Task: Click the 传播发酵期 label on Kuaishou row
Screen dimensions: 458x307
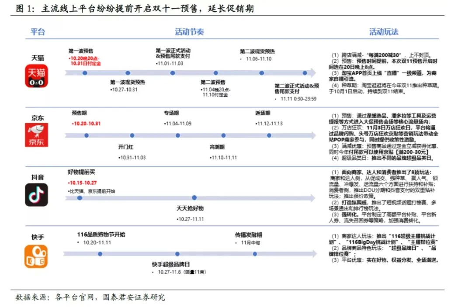Action: (x=249, y=235)
